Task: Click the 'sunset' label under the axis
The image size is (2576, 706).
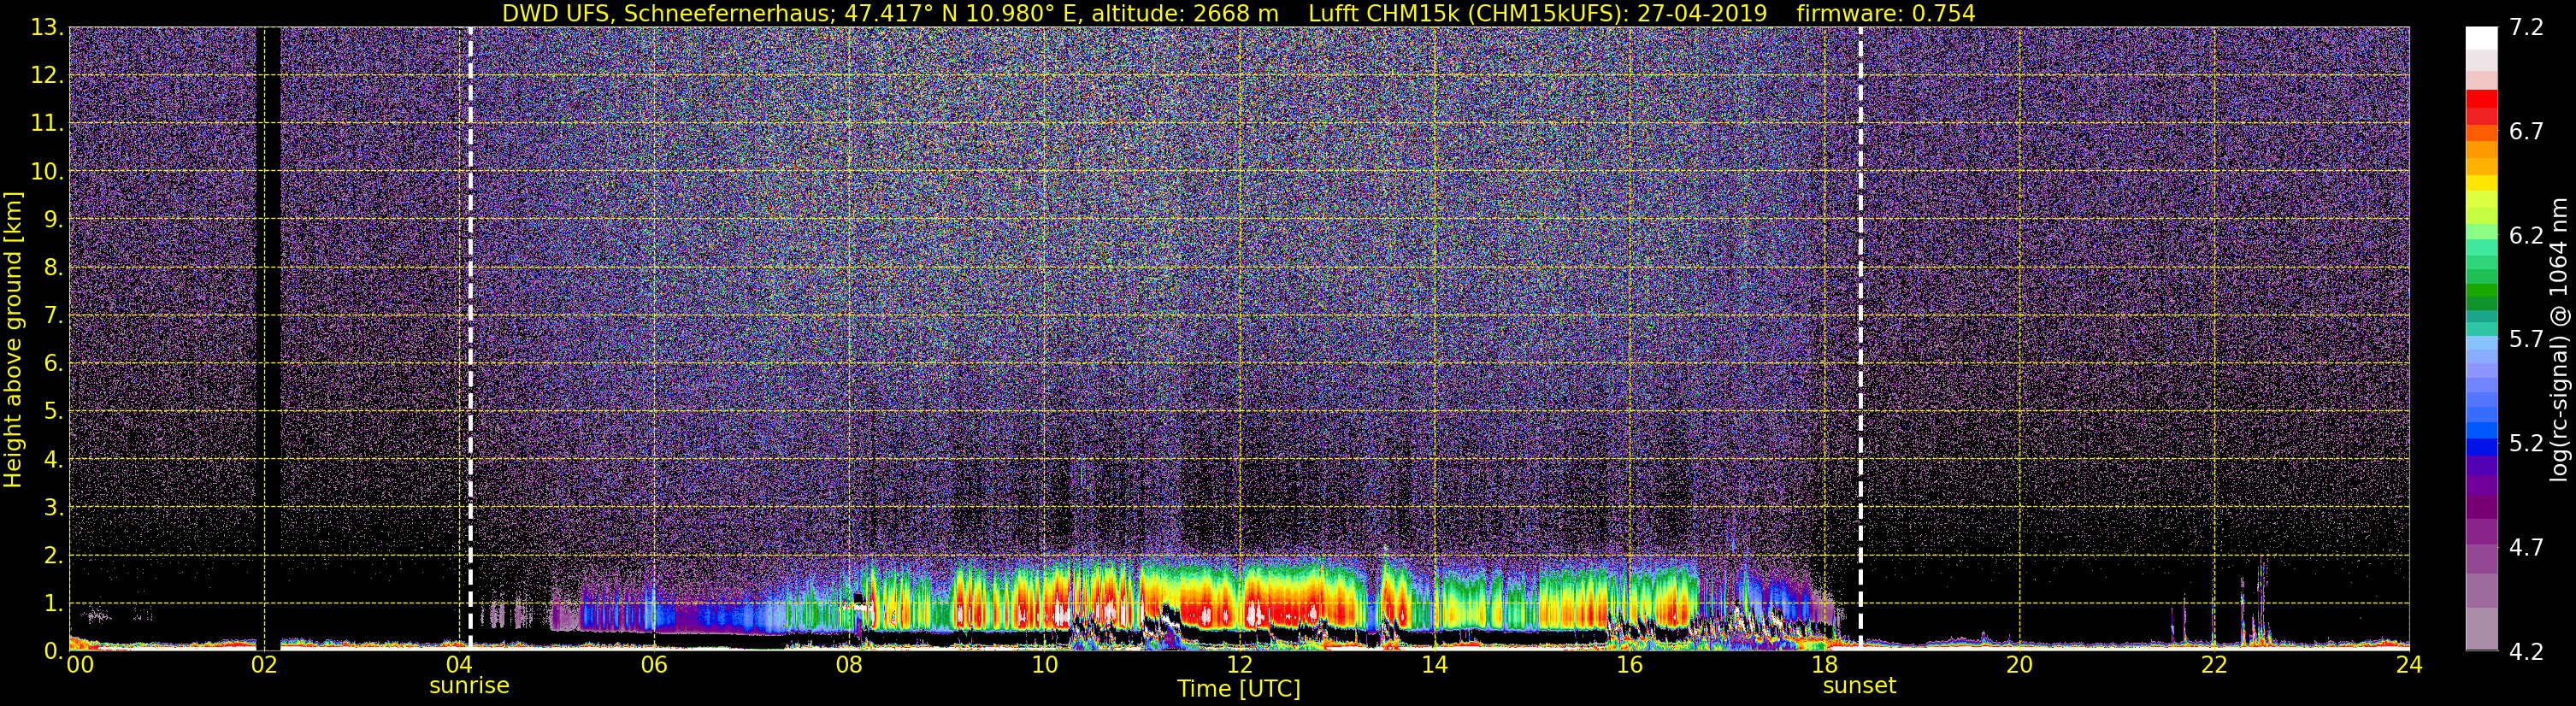Action: tap(1859, 686)
